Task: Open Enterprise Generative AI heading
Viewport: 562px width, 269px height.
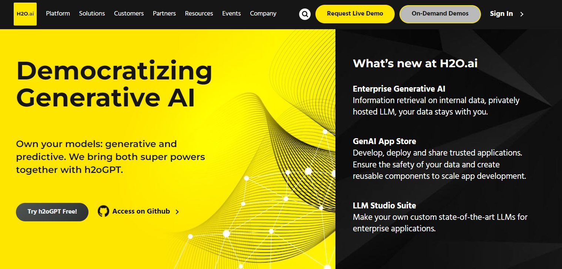Action: click(399, 89)
